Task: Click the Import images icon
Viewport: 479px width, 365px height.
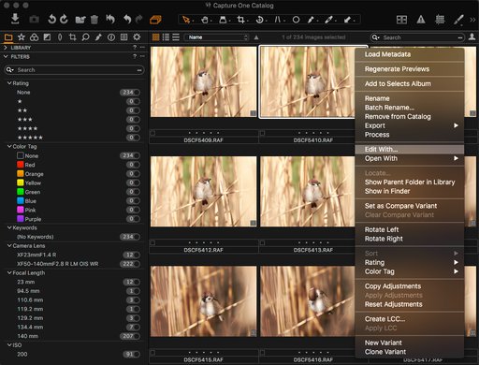Action: (15, 20)
